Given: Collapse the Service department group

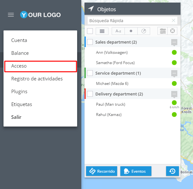Looking at the screenshot, I should [174, 74].
